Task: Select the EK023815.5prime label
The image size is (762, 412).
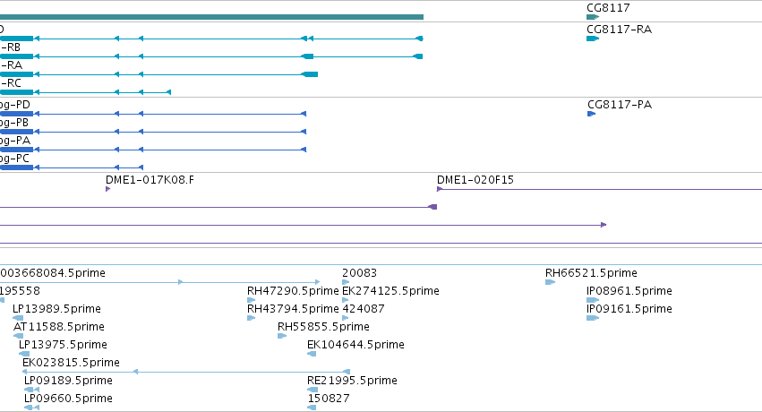Action: tap(71, 363)
